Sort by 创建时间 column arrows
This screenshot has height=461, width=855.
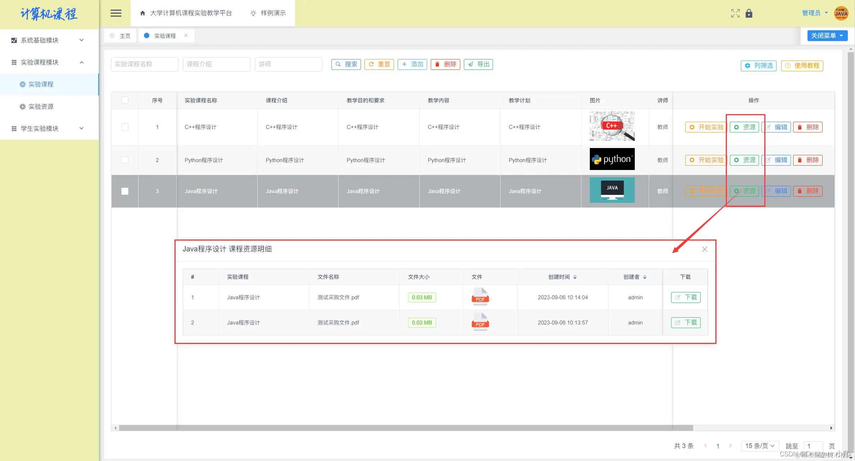click(575, 277)
